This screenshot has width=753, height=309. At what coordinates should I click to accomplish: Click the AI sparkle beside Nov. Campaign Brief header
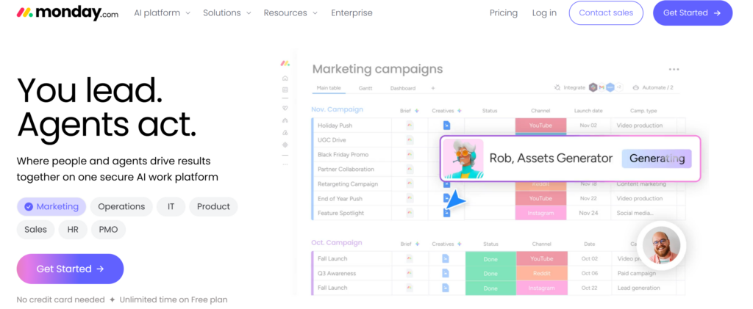coord(417,111)
